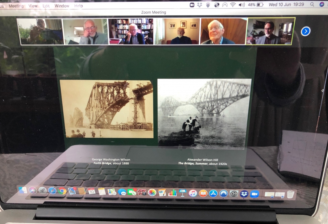Open the App Store in dock
The width and height of the screenshot is (328, 224).
tap(213, 193)
